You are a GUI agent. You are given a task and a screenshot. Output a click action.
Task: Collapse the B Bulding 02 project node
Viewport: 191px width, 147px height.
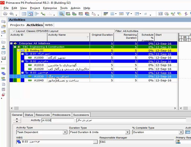point(19,50)
